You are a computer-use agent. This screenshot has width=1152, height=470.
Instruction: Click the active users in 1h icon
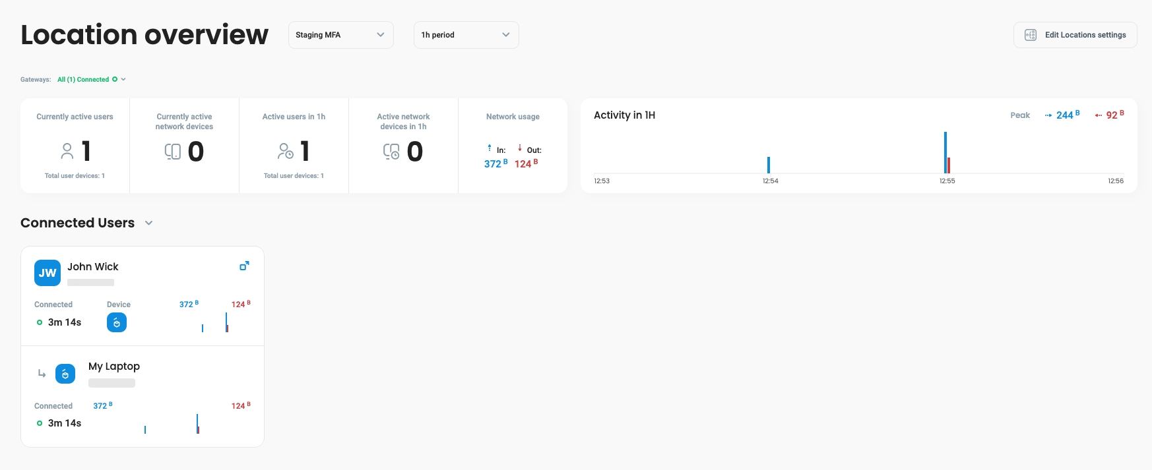point(285,152)
